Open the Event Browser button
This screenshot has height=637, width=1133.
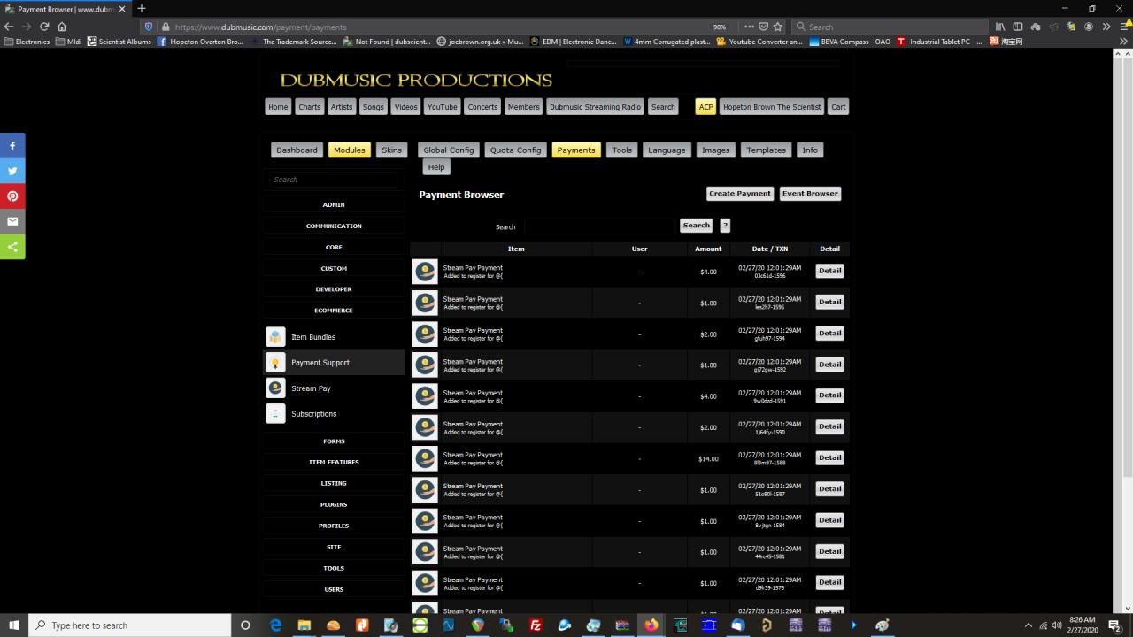[810, 194]
